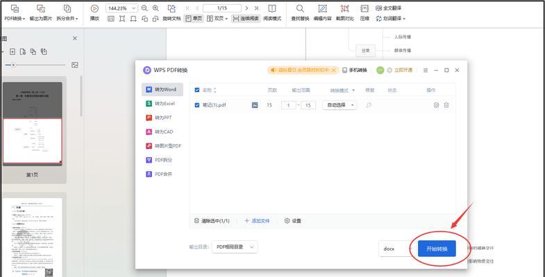Select the 转为Excel tab
Image resolution: width=545 pixels, height=277 pixels.
(162, 103)
